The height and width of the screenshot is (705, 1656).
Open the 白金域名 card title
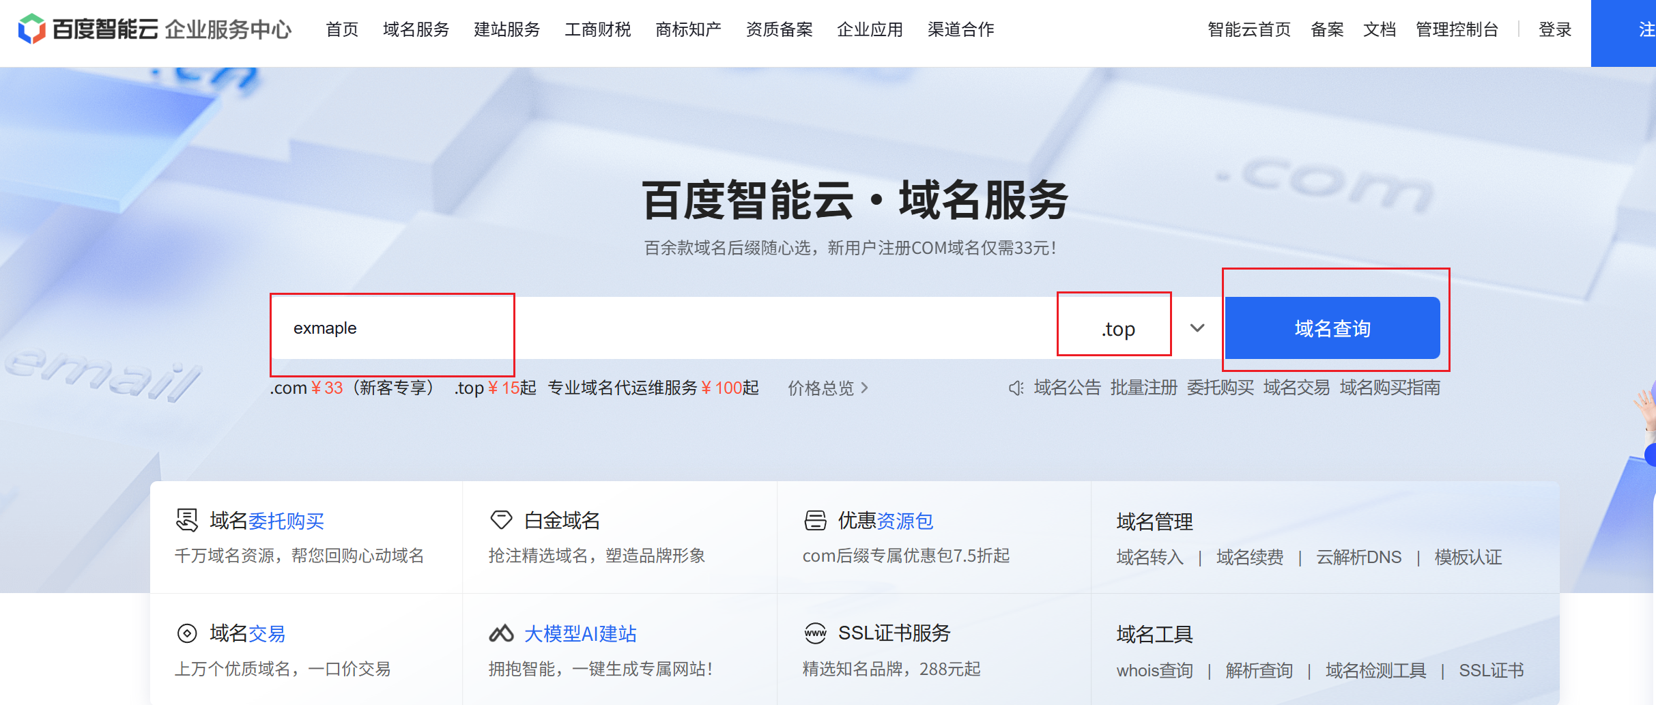562,521
